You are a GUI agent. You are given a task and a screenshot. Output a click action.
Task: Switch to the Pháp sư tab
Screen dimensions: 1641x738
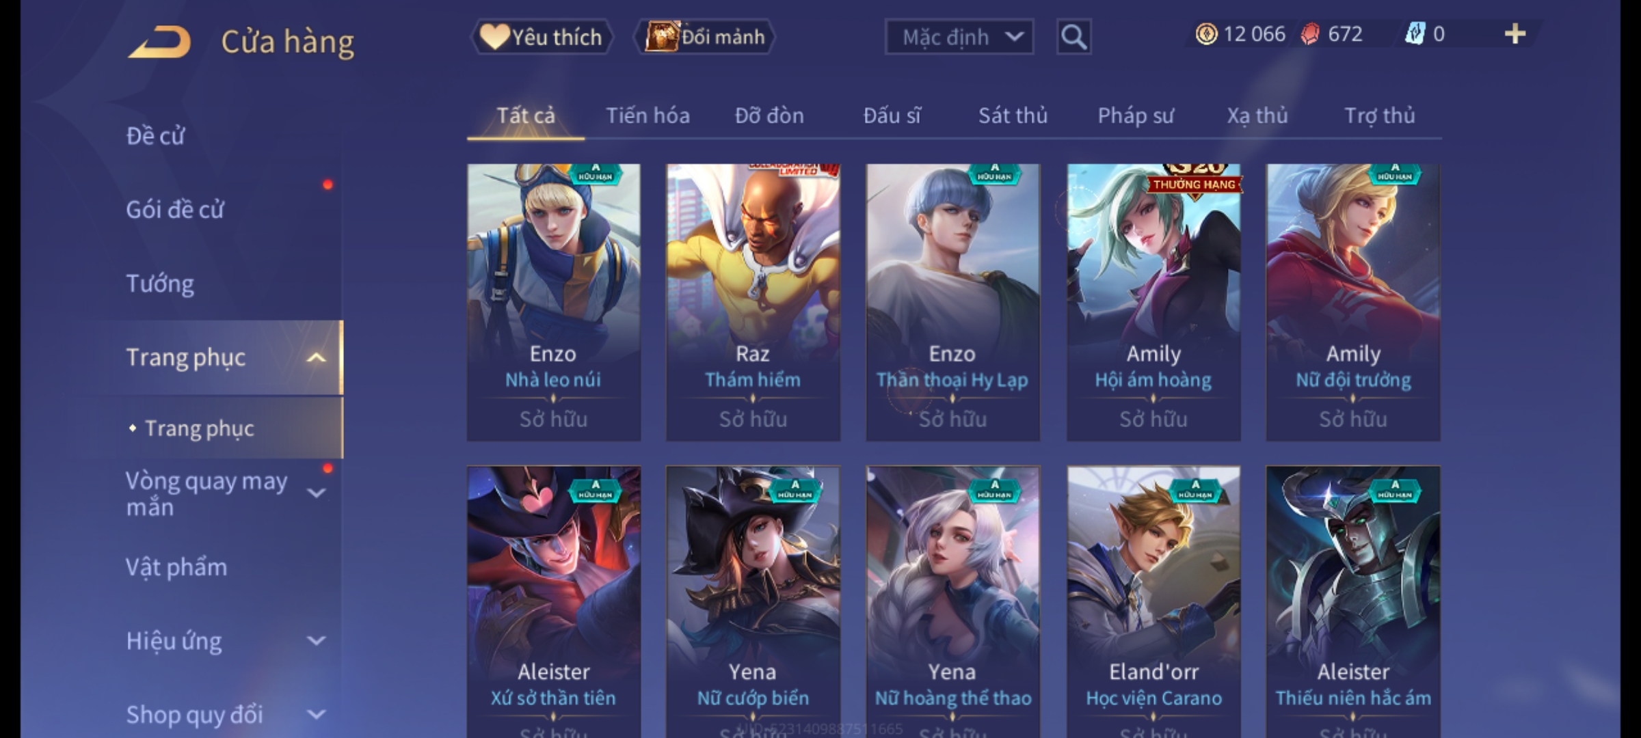coord(1135,115)
